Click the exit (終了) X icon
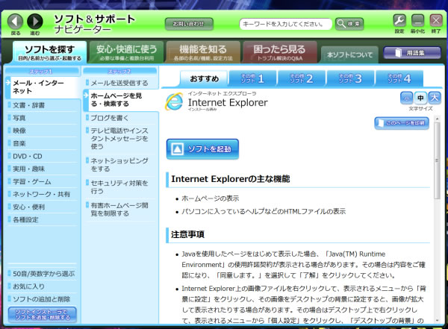 point(436,21)
